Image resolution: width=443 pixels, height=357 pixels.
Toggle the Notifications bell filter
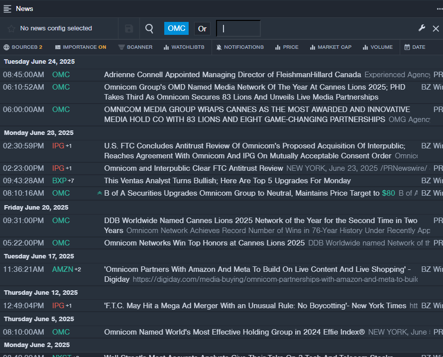pos(240,47)
